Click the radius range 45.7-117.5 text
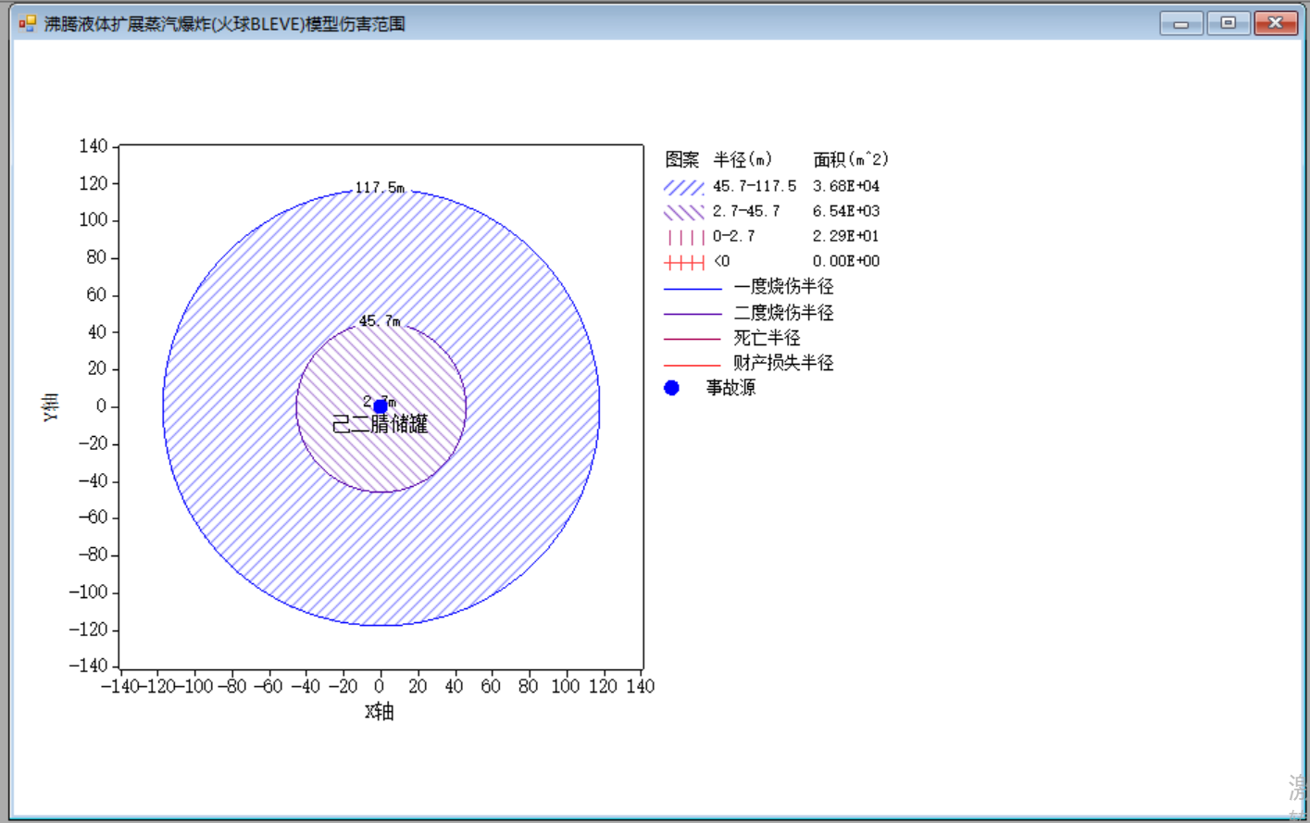The image size is (1310, 823). pos(755,187)
